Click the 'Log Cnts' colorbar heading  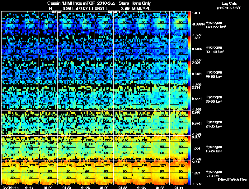click(x=229, y=3)
